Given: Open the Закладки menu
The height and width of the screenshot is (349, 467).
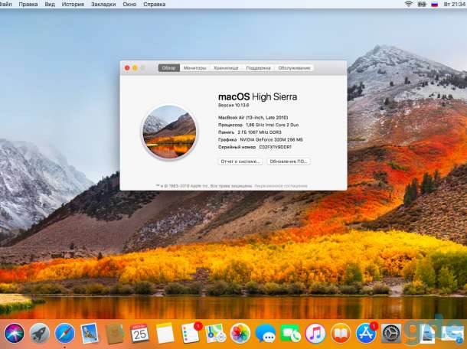Looking at the screenshot, I should (x=103, y=4).
